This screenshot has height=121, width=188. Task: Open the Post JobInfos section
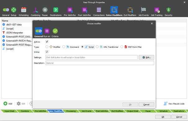tap(84, 12)
